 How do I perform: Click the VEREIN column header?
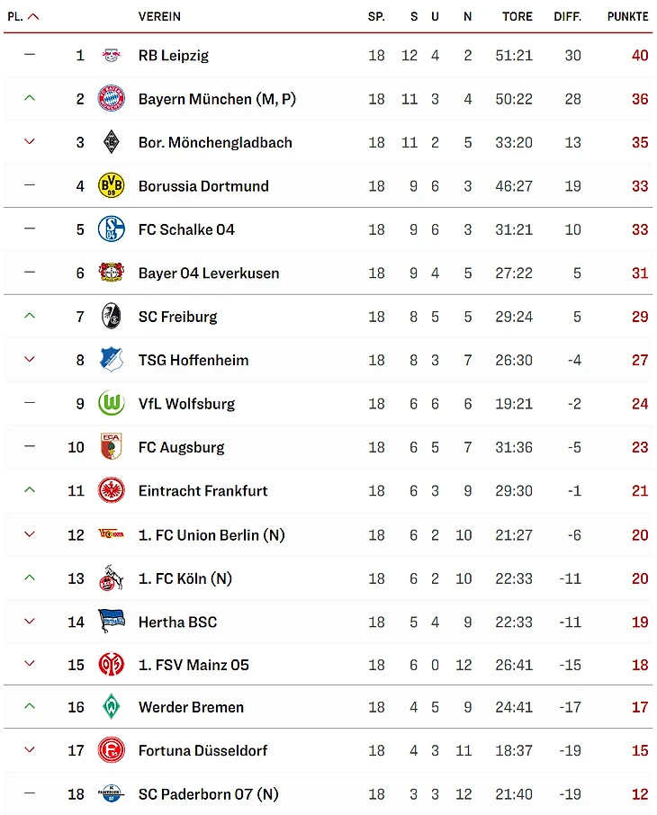click(x=159, y=16)
